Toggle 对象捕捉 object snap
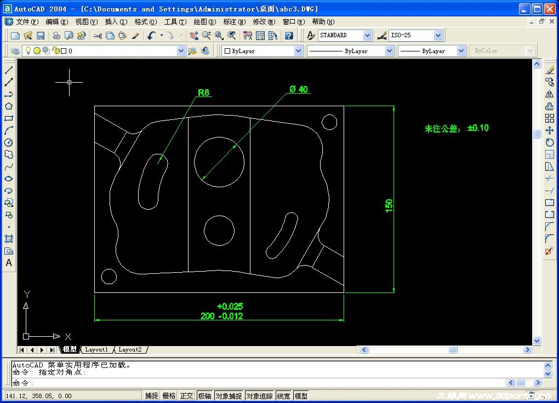 pos(229,395)
